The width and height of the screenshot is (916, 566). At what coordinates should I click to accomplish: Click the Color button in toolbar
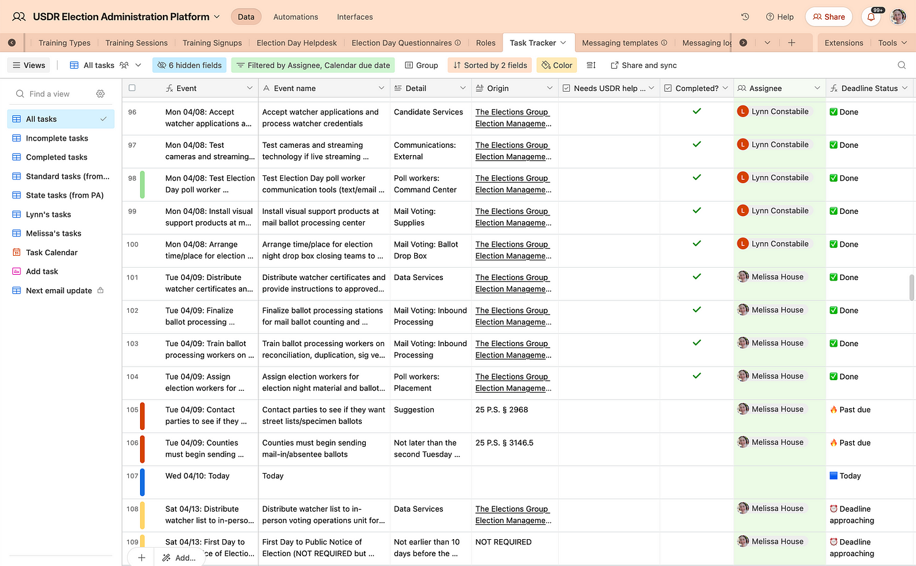(556, 65)
